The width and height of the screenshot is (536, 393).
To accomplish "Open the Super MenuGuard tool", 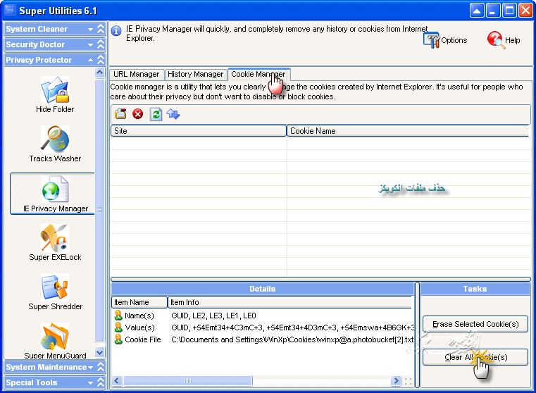I will 55,336.
